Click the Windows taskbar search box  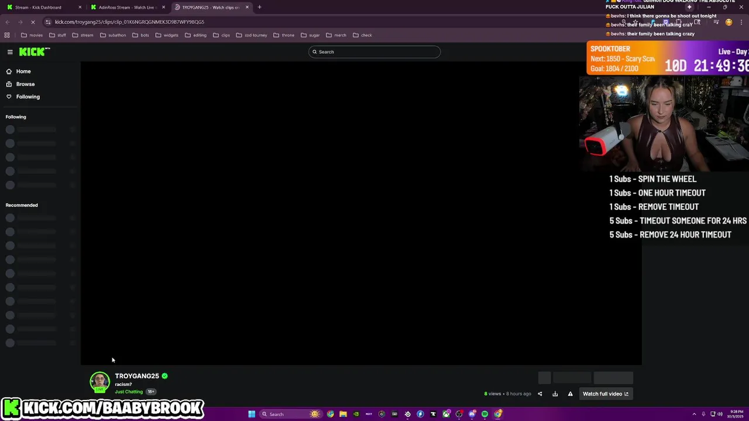pyautogui.click(x=291, y=414)
